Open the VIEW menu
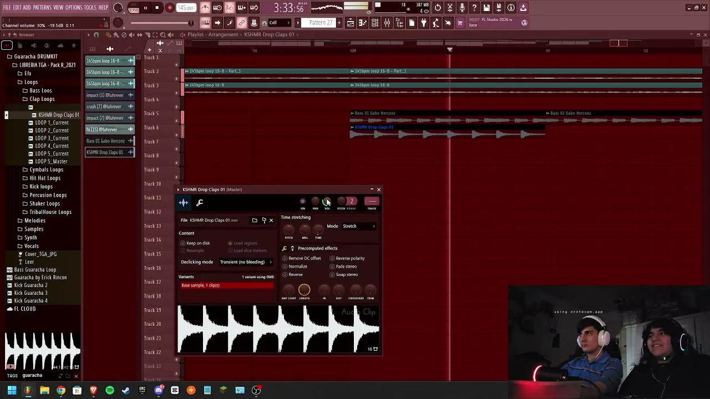Screen dimensions: 710x399 [x=58, y=8]
